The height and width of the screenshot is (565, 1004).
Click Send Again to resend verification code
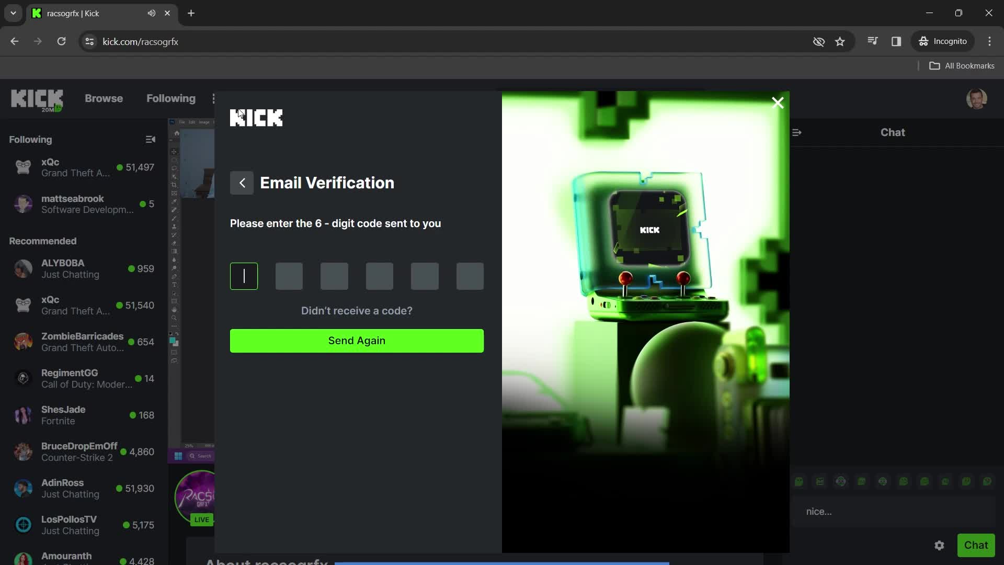[x=357, y=341]
